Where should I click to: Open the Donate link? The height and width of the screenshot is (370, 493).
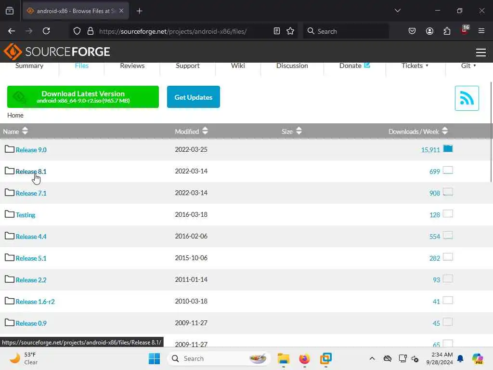[x=354, y=66]
